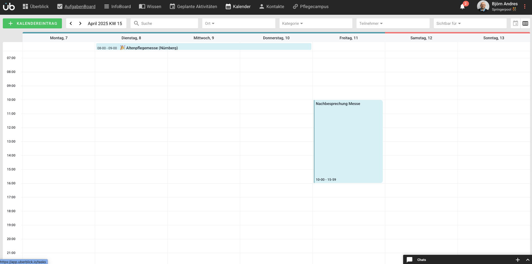Viewport: 532px width, 264px height.
Task: Open the three-dot user menu
Action: (x=525, y=6)
